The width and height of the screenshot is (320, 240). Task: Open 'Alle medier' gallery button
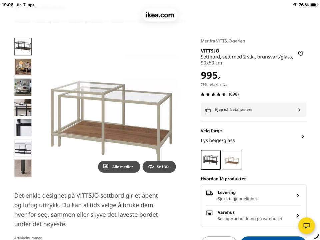click(x=119, y=167)
